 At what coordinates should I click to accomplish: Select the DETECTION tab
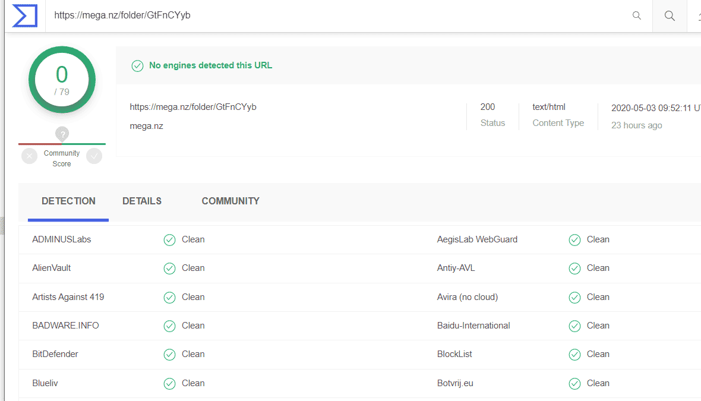tap(68, 201)
